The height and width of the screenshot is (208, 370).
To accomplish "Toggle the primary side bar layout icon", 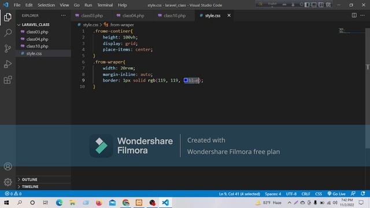I will (307, 5).
